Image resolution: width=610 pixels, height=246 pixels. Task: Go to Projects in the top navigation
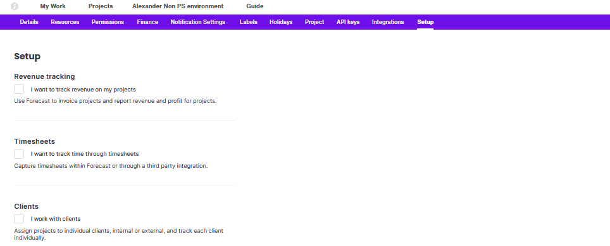[101, 6]
